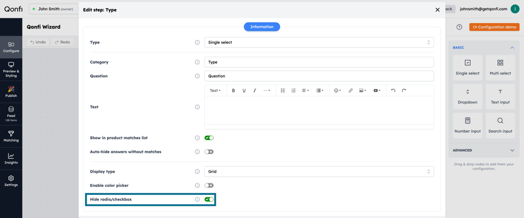The image size is (524, 218).
Task: Insert a hyperlink with the link icon
Action: (350, 90)
